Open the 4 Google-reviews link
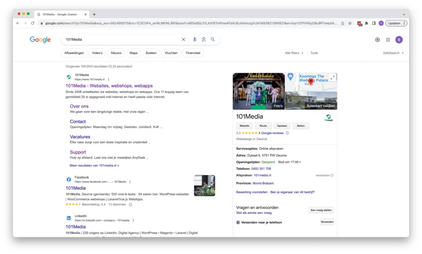422x254 pixels. pyautogui.click(x=271, y=133)
